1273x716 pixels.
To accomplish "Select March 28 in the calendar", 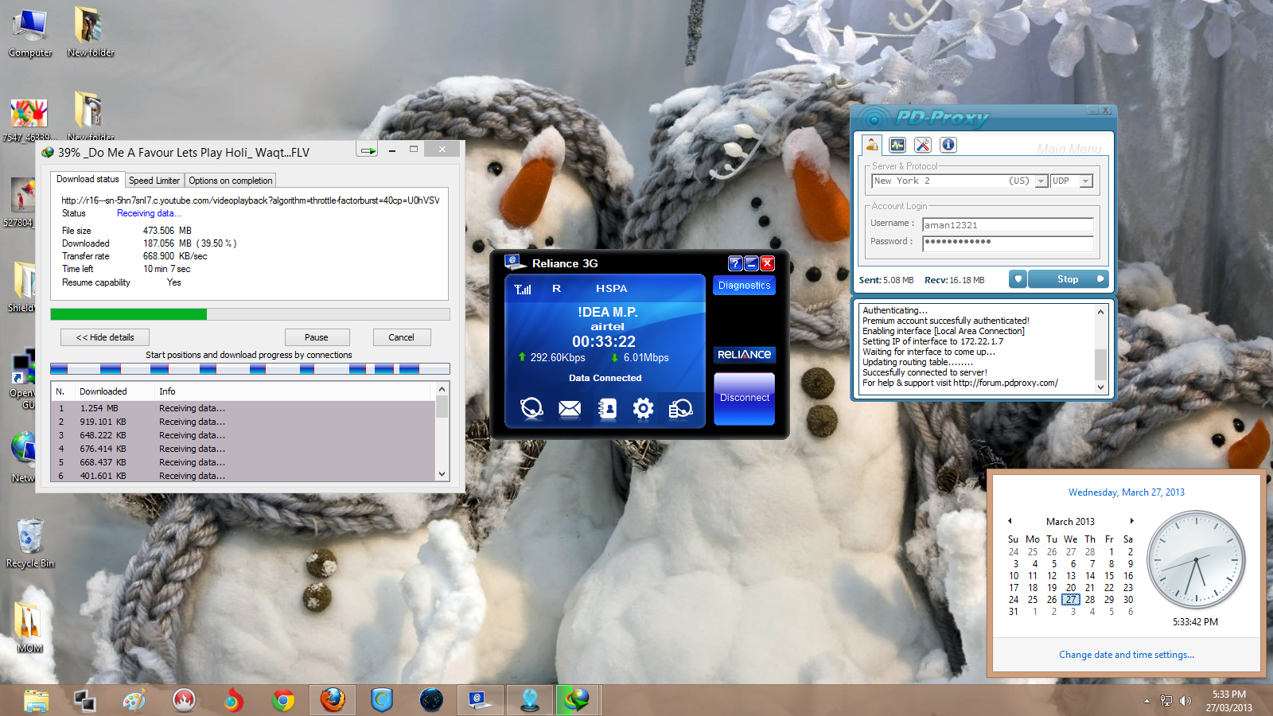I will (x=1090, y=600).
